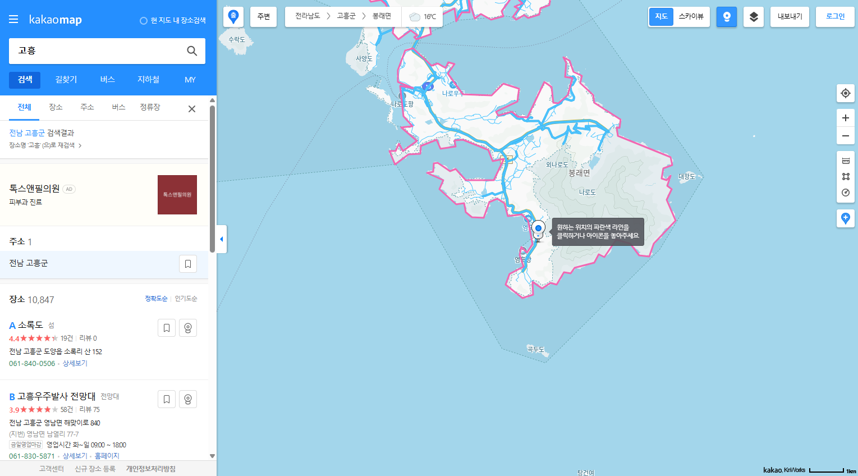The width and height of the screenshot is (858, 476).
Task: Select the 장소 results filter
Action: [56, 107]
